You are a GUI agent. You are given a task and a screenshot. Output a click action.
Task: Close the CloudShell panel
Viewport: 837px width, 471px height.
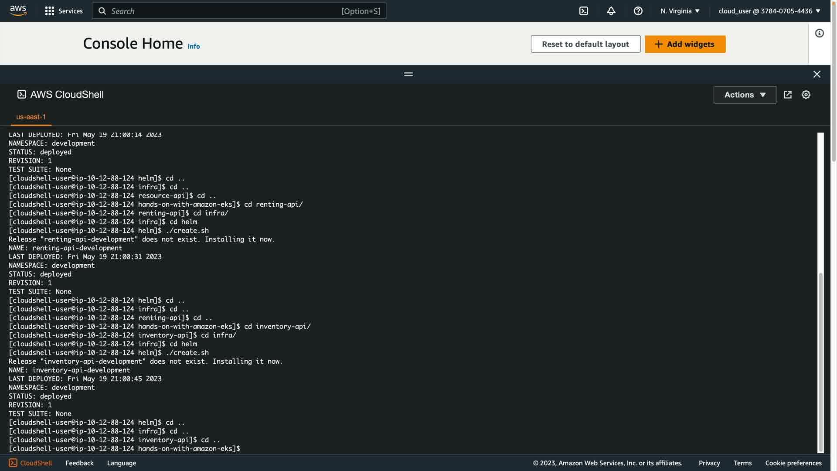tap(817, 74)
